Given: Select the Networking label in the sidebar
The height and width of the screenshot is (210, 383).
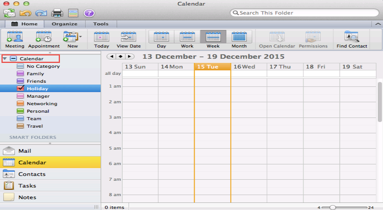Looking at the screenshot, I should (42, 104).
